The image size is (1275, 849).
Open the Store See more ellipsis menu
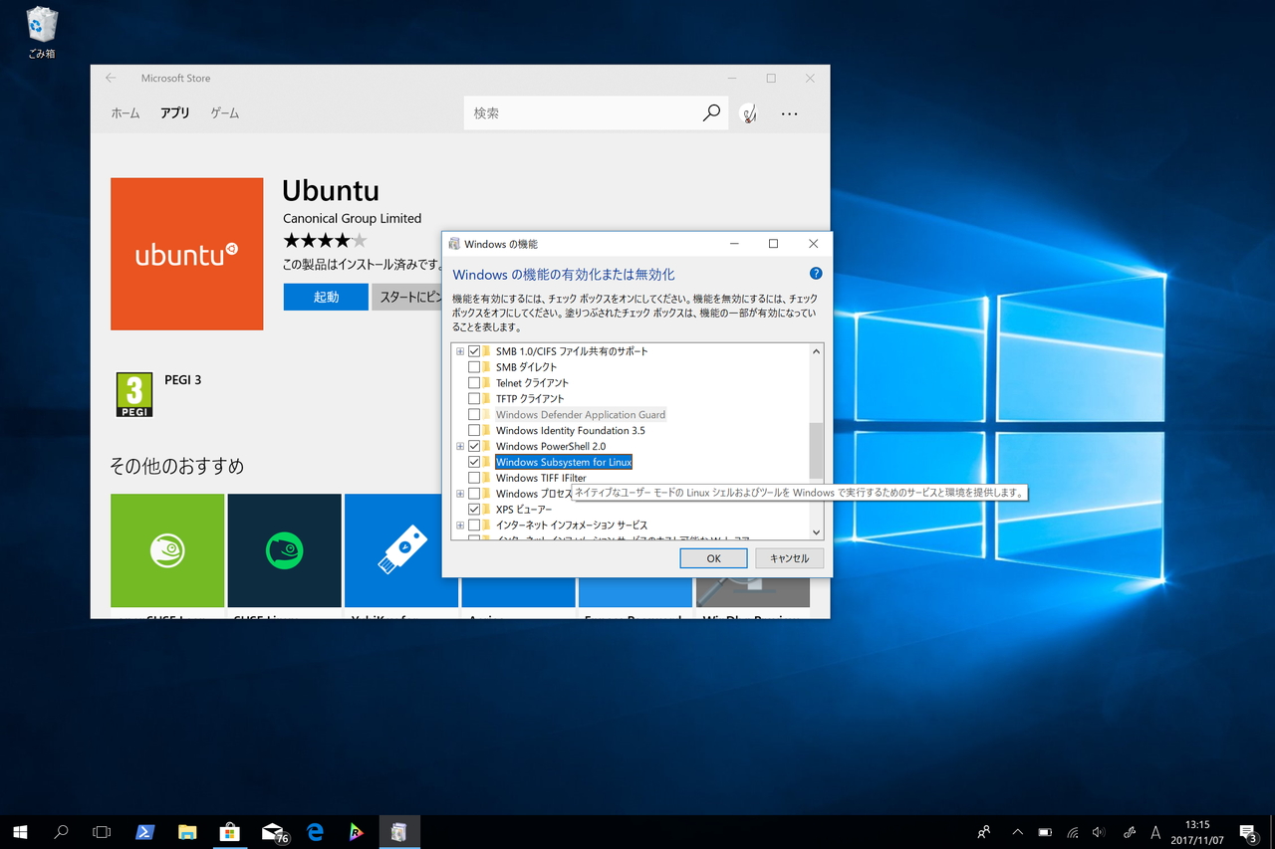coord(789,112)
